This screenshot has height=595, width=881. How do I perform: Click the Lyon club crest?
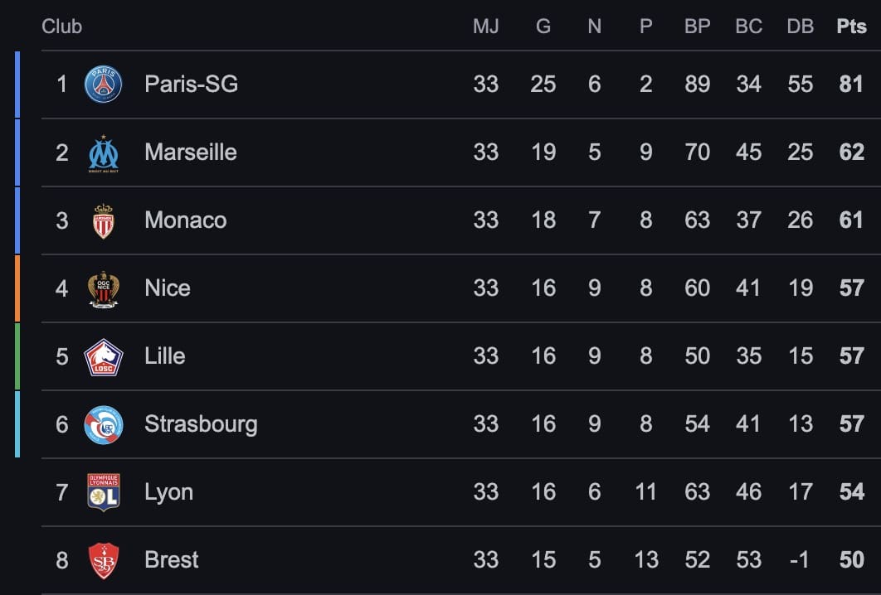point(104,492)
